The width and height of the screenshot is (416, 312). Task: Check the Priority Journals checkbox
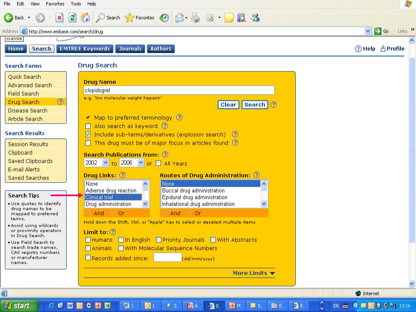pos(158,240)
